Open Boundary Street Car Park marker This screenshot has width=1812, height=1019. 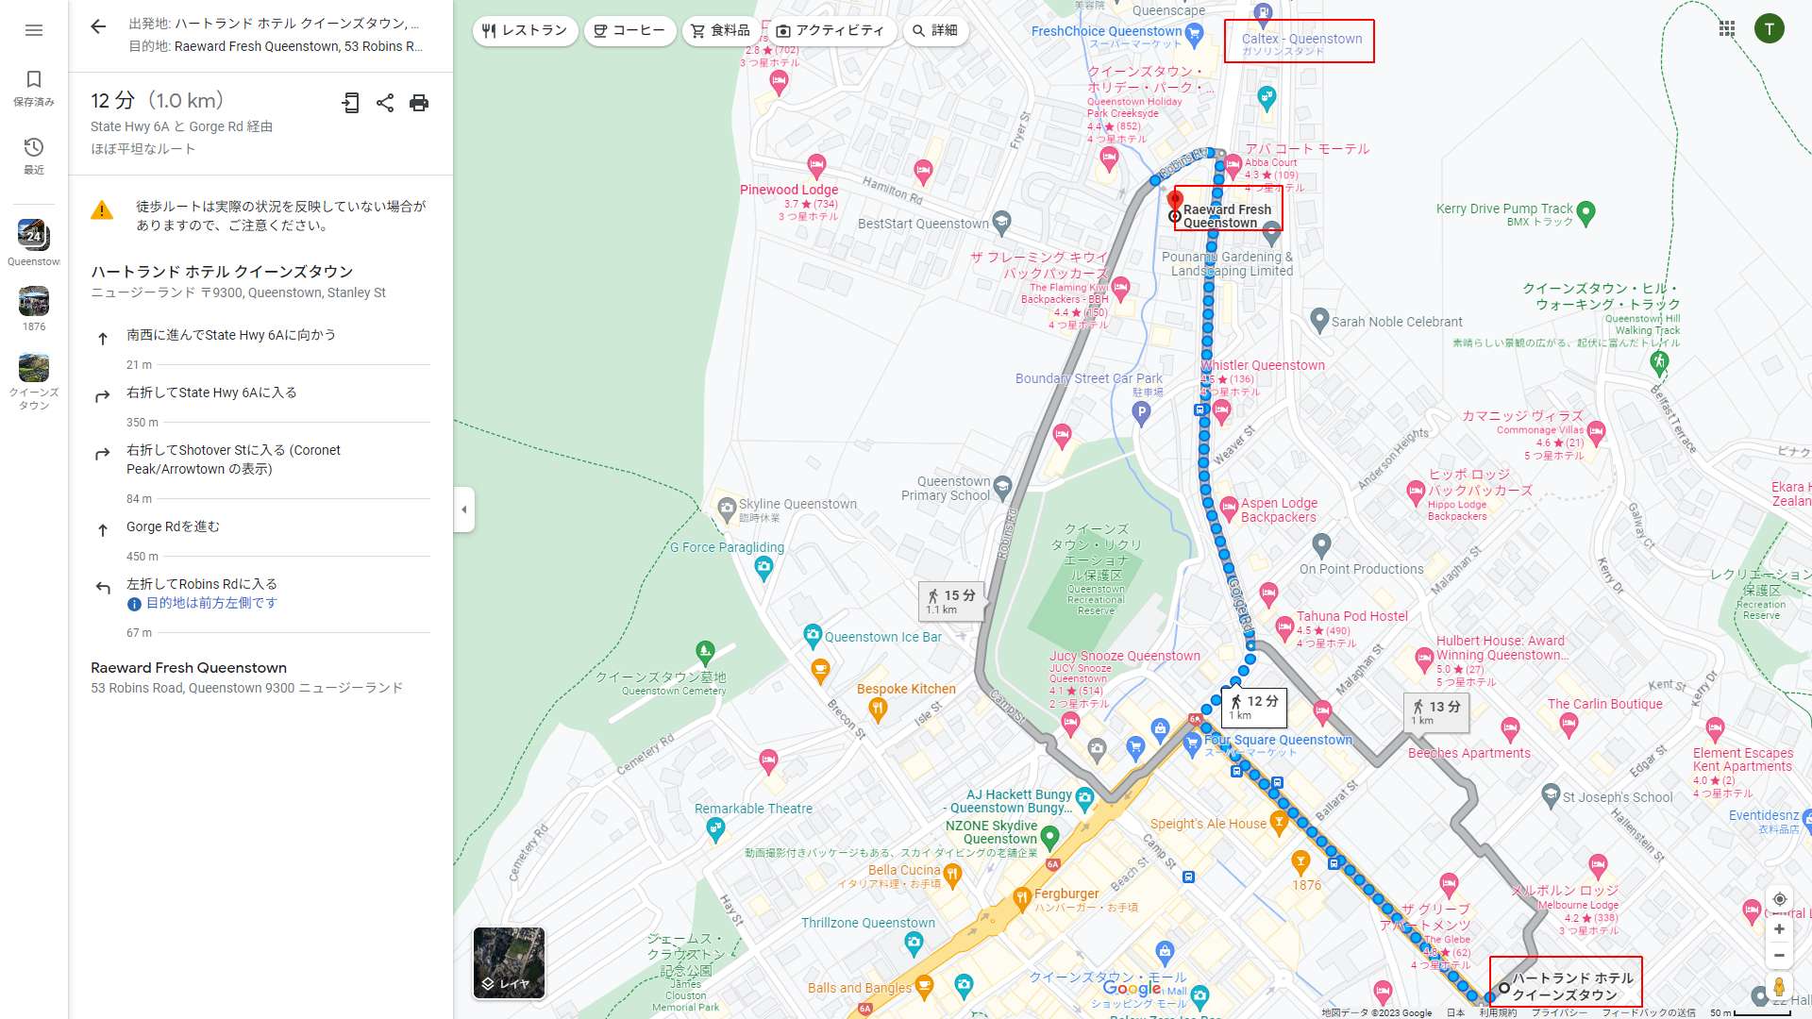point(1141,412)
